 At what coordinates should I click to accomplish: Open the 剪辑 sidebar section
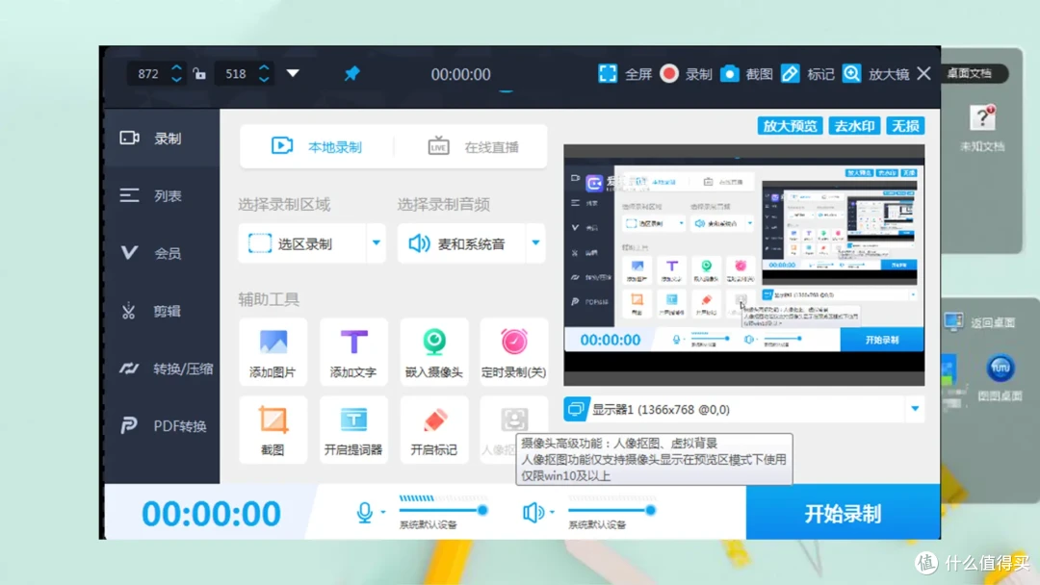[162, 311]
